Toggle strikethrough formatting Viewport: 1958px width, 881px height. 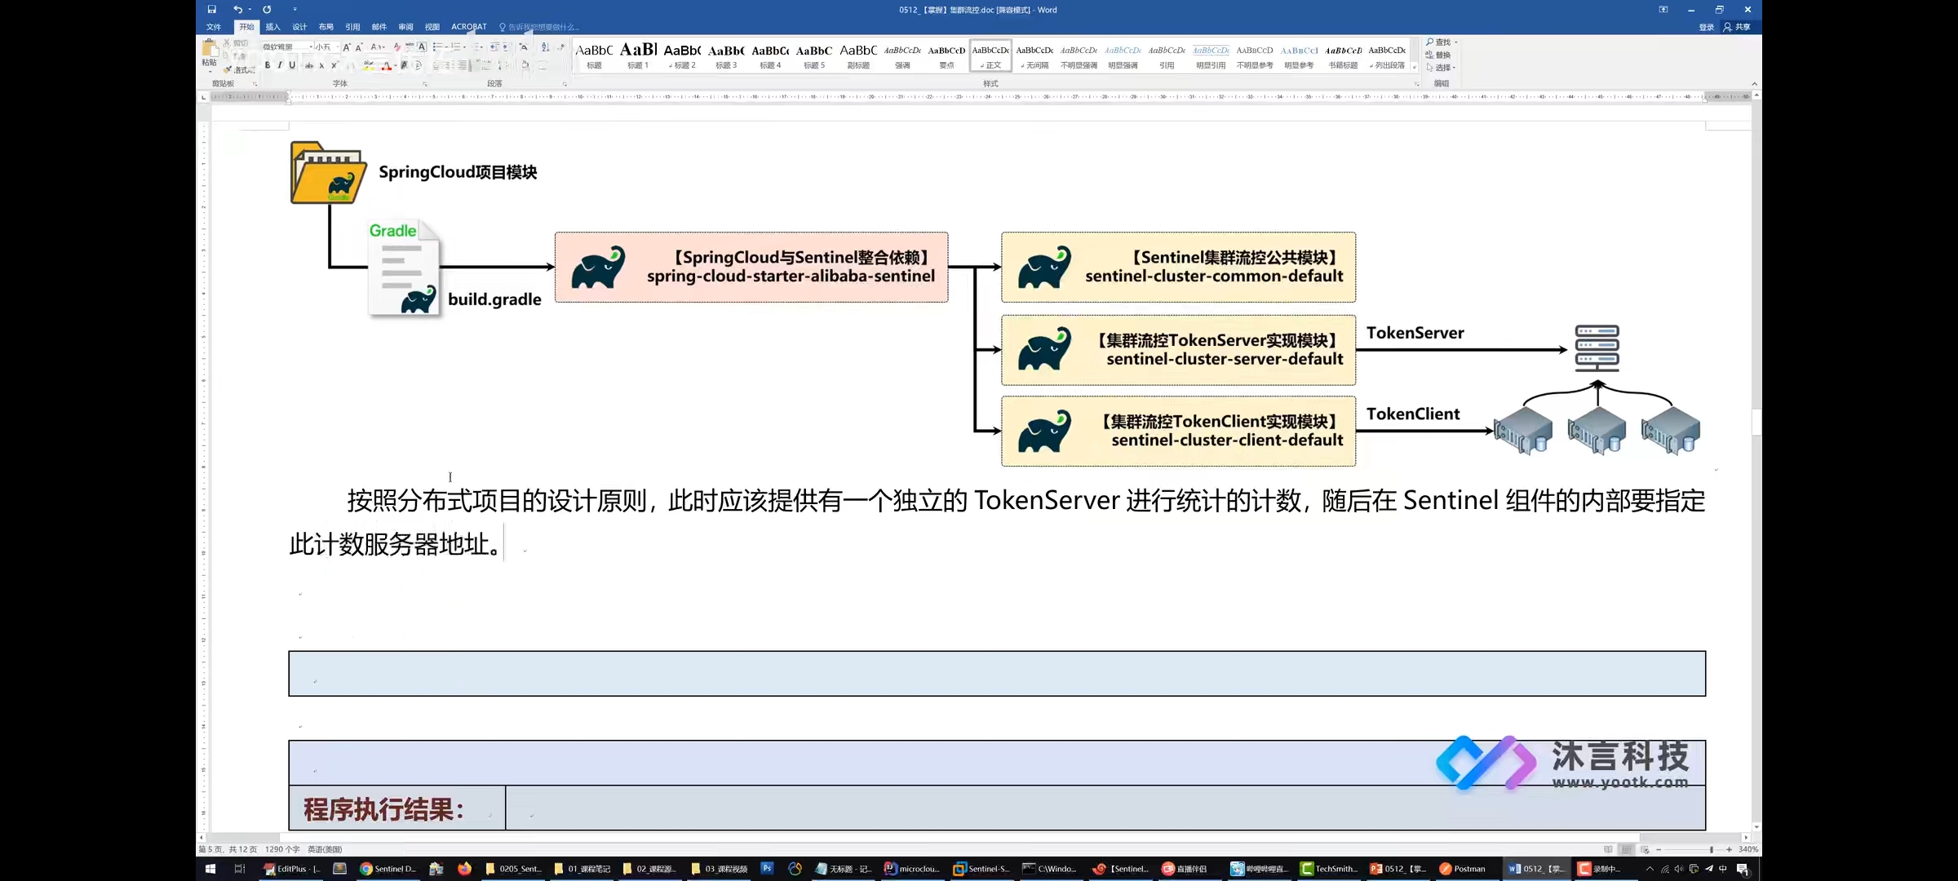(x=309, y=65)
